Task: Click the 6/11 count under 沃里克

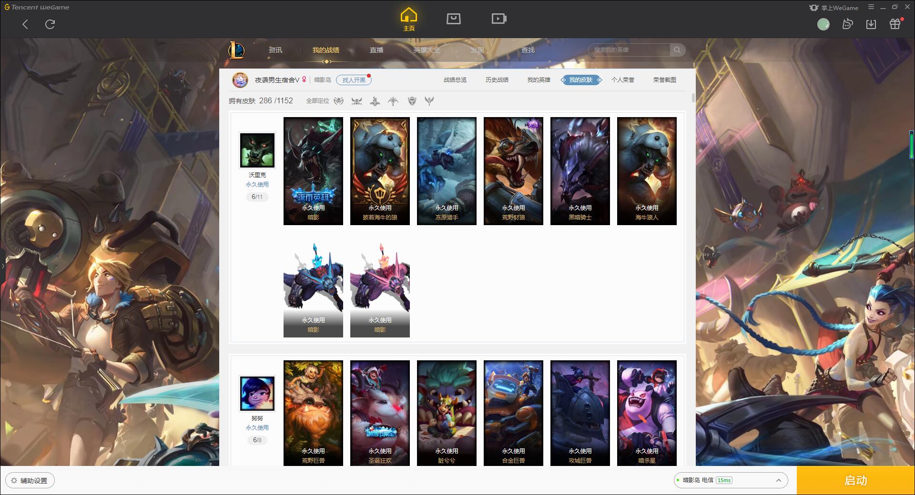Action: point(257,197)
